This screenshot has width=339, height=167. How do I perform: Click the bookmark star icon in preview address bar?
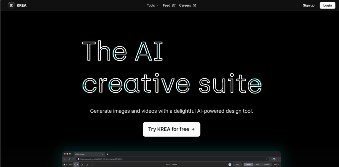click(x=266, y=159)
